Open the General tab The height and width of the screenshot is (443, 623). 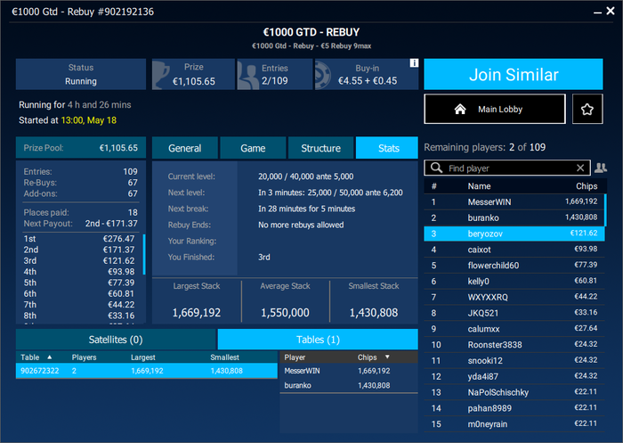[185, 148]
